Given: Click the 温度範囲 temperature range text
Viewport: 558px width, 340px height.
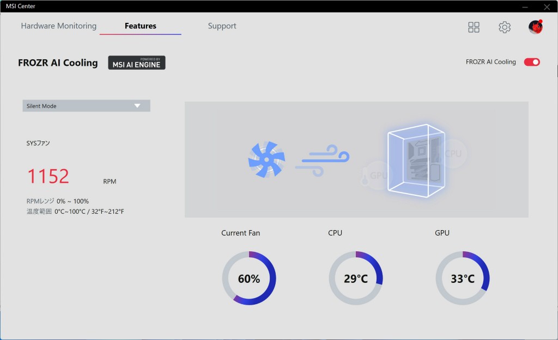Looking at the screenshot, I should pos(75,212).
